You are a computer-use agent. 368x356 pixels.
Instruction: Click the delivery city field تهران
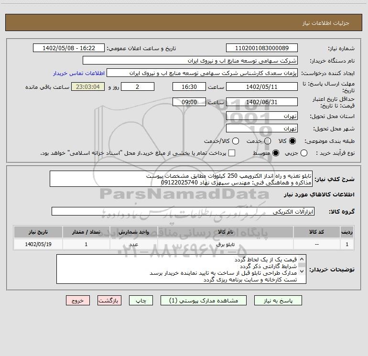click(262, 129)
